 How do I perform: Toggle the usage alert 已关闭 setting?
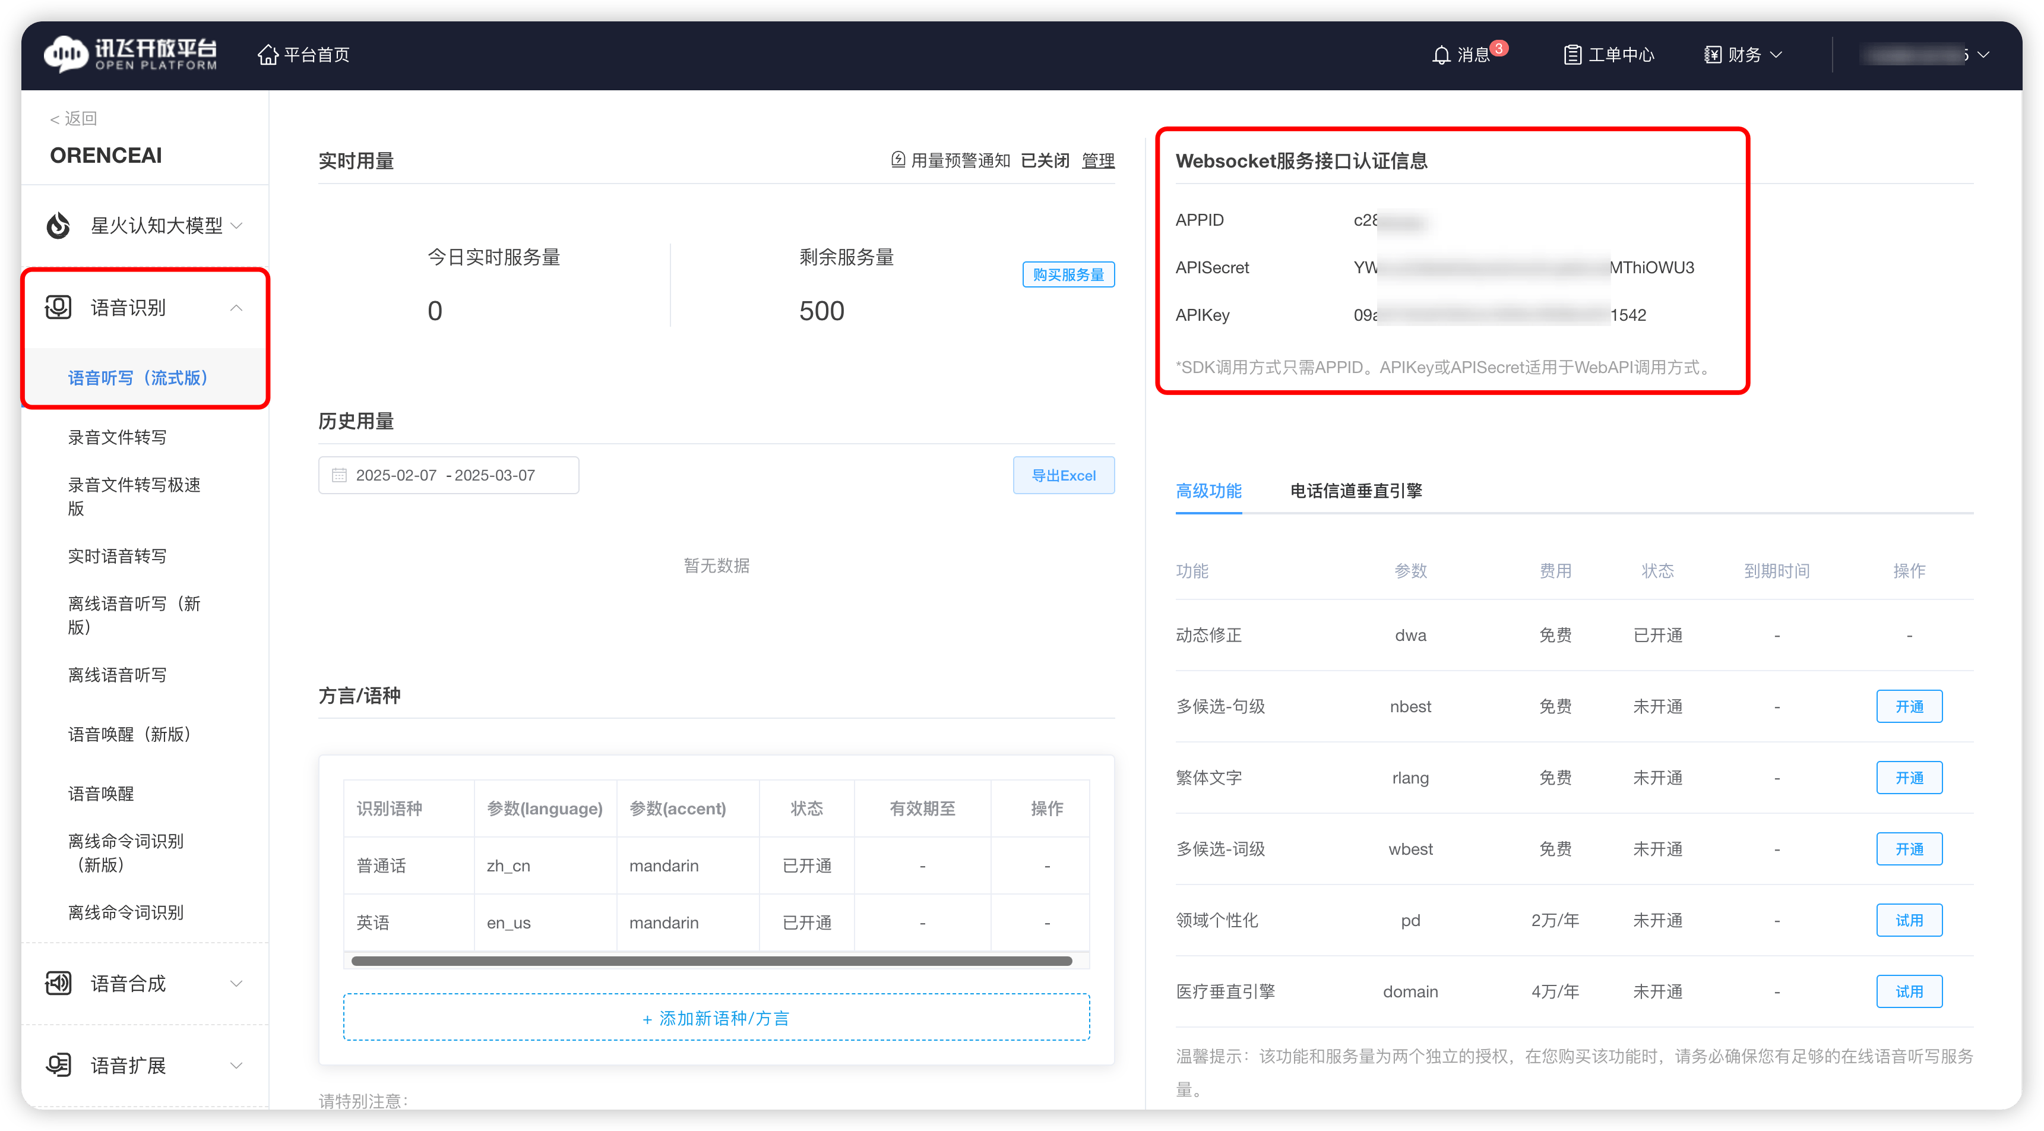1044,160
